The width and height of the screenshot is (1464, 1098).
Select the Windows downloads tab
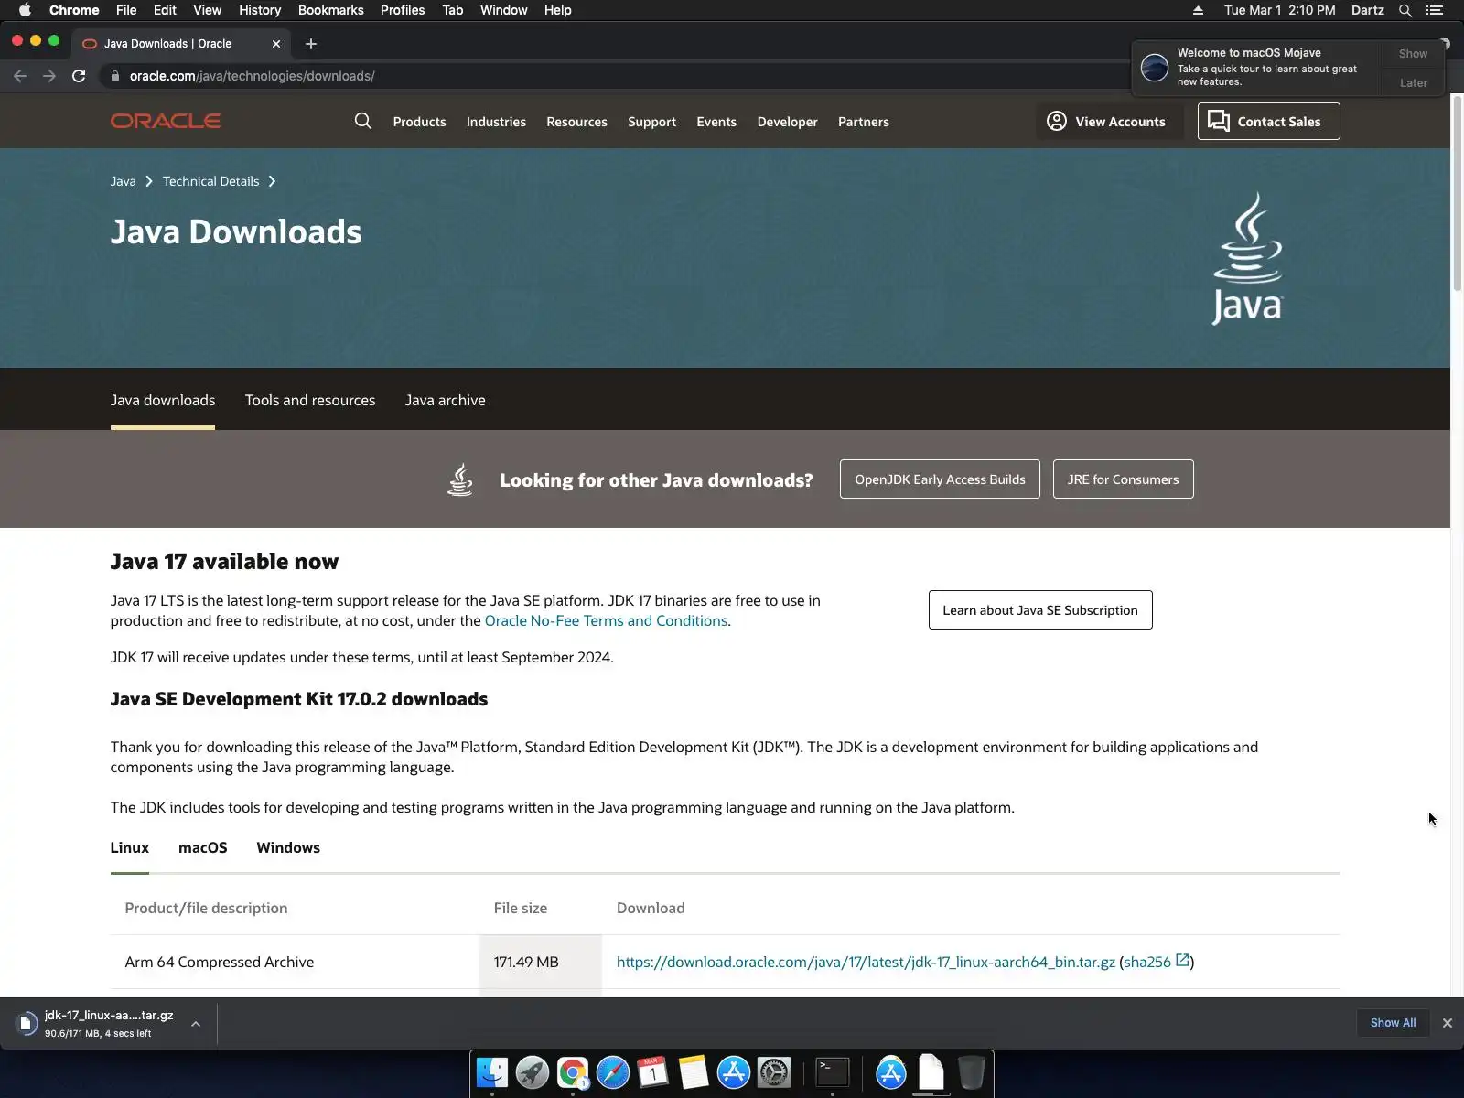pyautogui.click(x=288, y=847)
